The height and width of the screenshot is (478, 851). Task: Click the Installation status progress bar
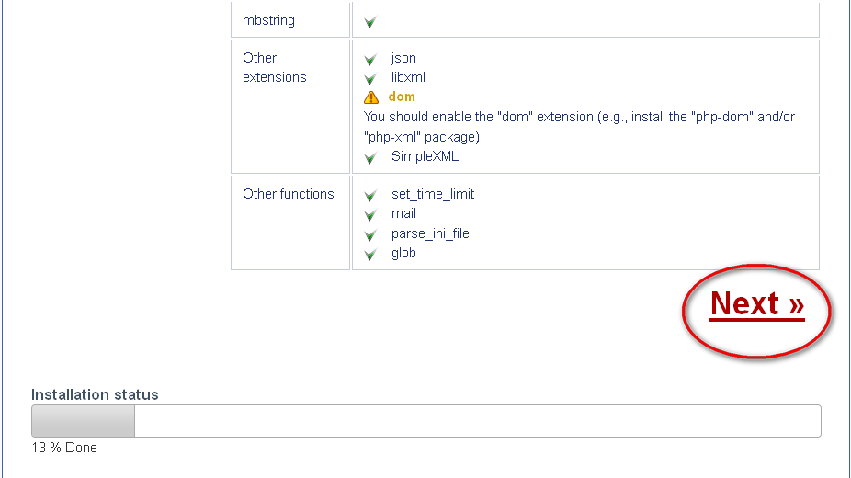[425, 421]
